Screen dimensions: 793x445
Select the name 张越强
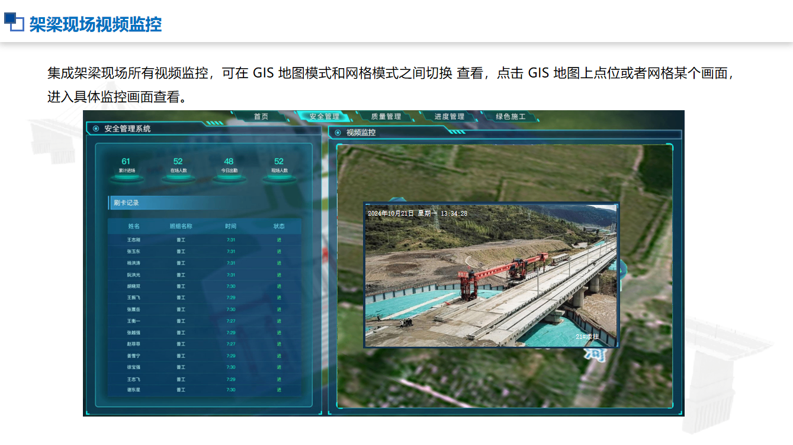(x=134, y=332)
